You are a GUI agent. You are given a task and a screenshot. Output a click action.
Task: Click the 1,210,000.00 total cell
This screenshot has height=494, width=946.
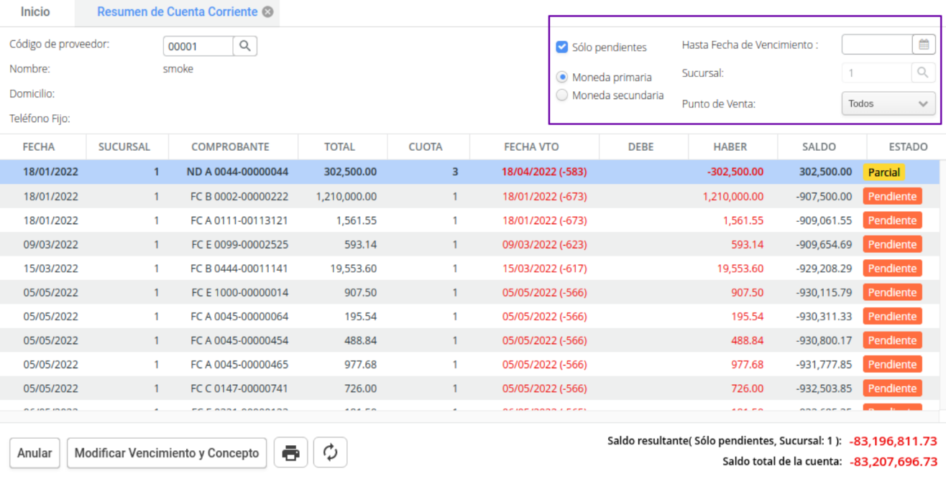tap(346, 196)
